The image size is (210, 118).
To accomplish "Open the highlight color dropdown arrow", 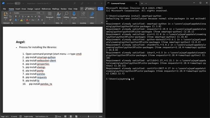I will [x=24, y=20].
